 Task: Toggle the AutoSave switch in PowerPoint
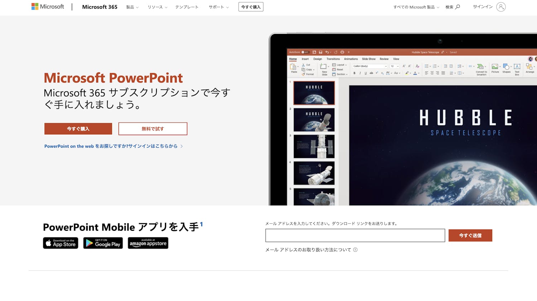(305, 52)
